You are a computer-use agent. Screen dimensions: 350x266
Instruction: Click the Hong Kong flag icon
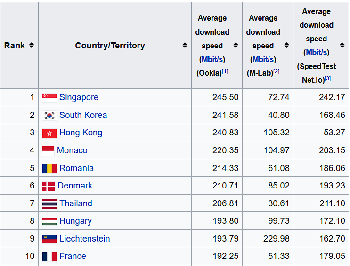tap(49, 133)
